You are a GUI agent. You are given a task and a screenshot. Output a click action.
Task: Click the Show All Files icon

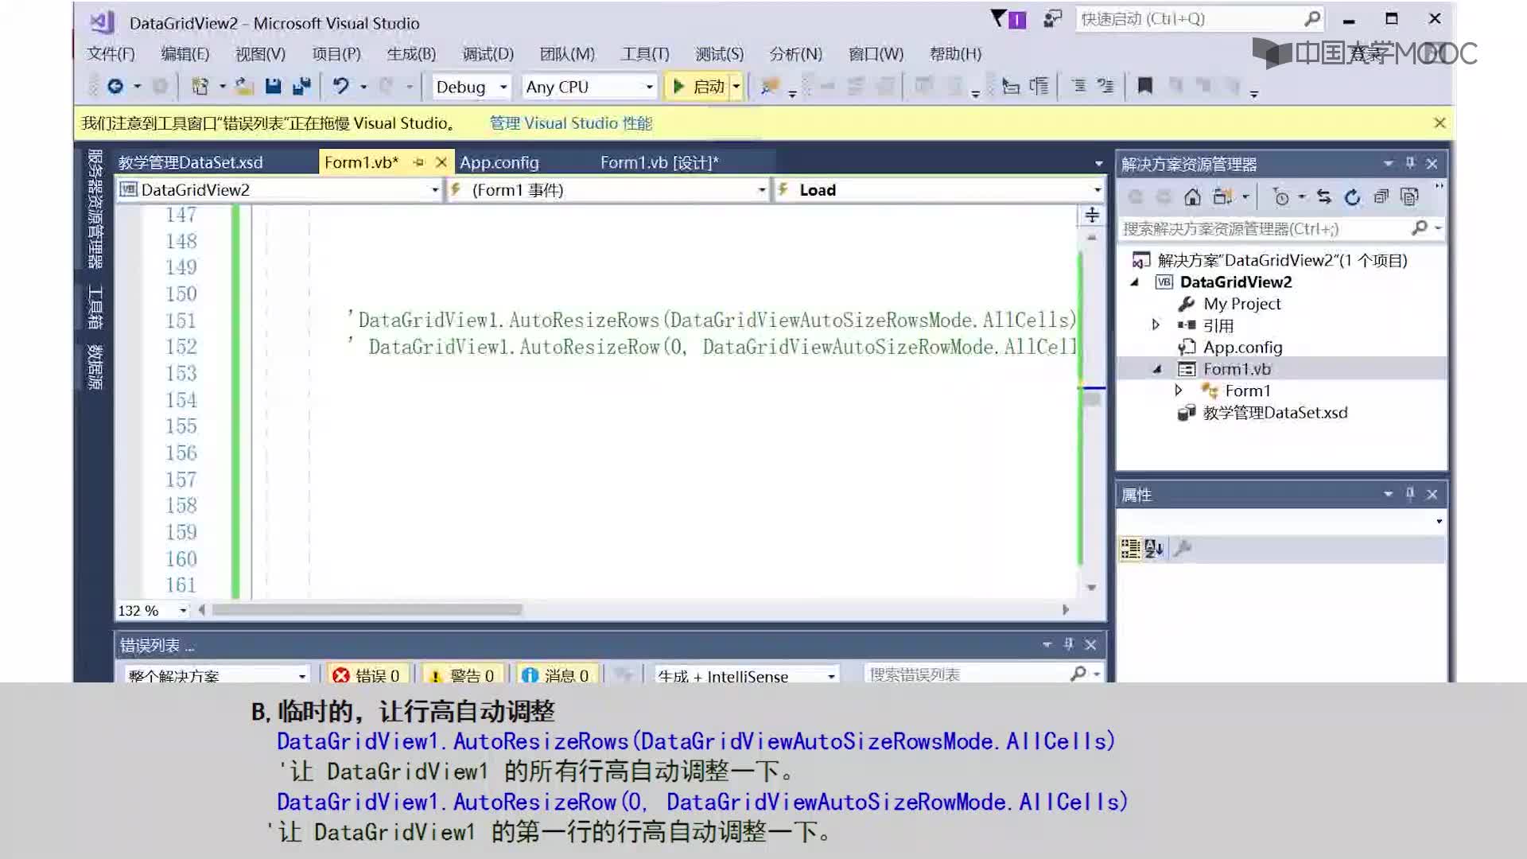pos(1409,196)
